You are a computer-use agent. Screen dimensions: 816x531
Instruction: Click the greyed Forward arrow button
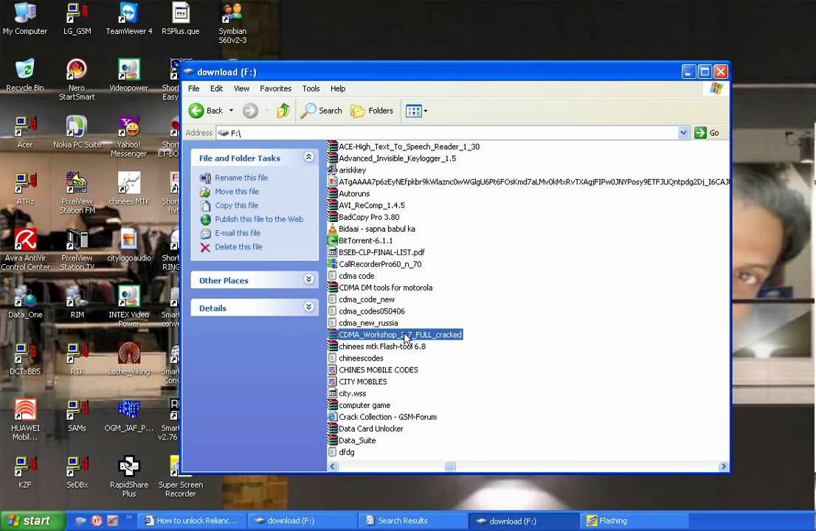point(250,111)
